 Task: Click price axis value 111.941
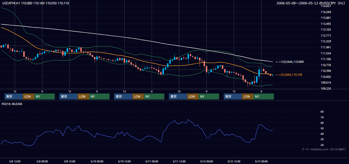click(x=326, y=47)
